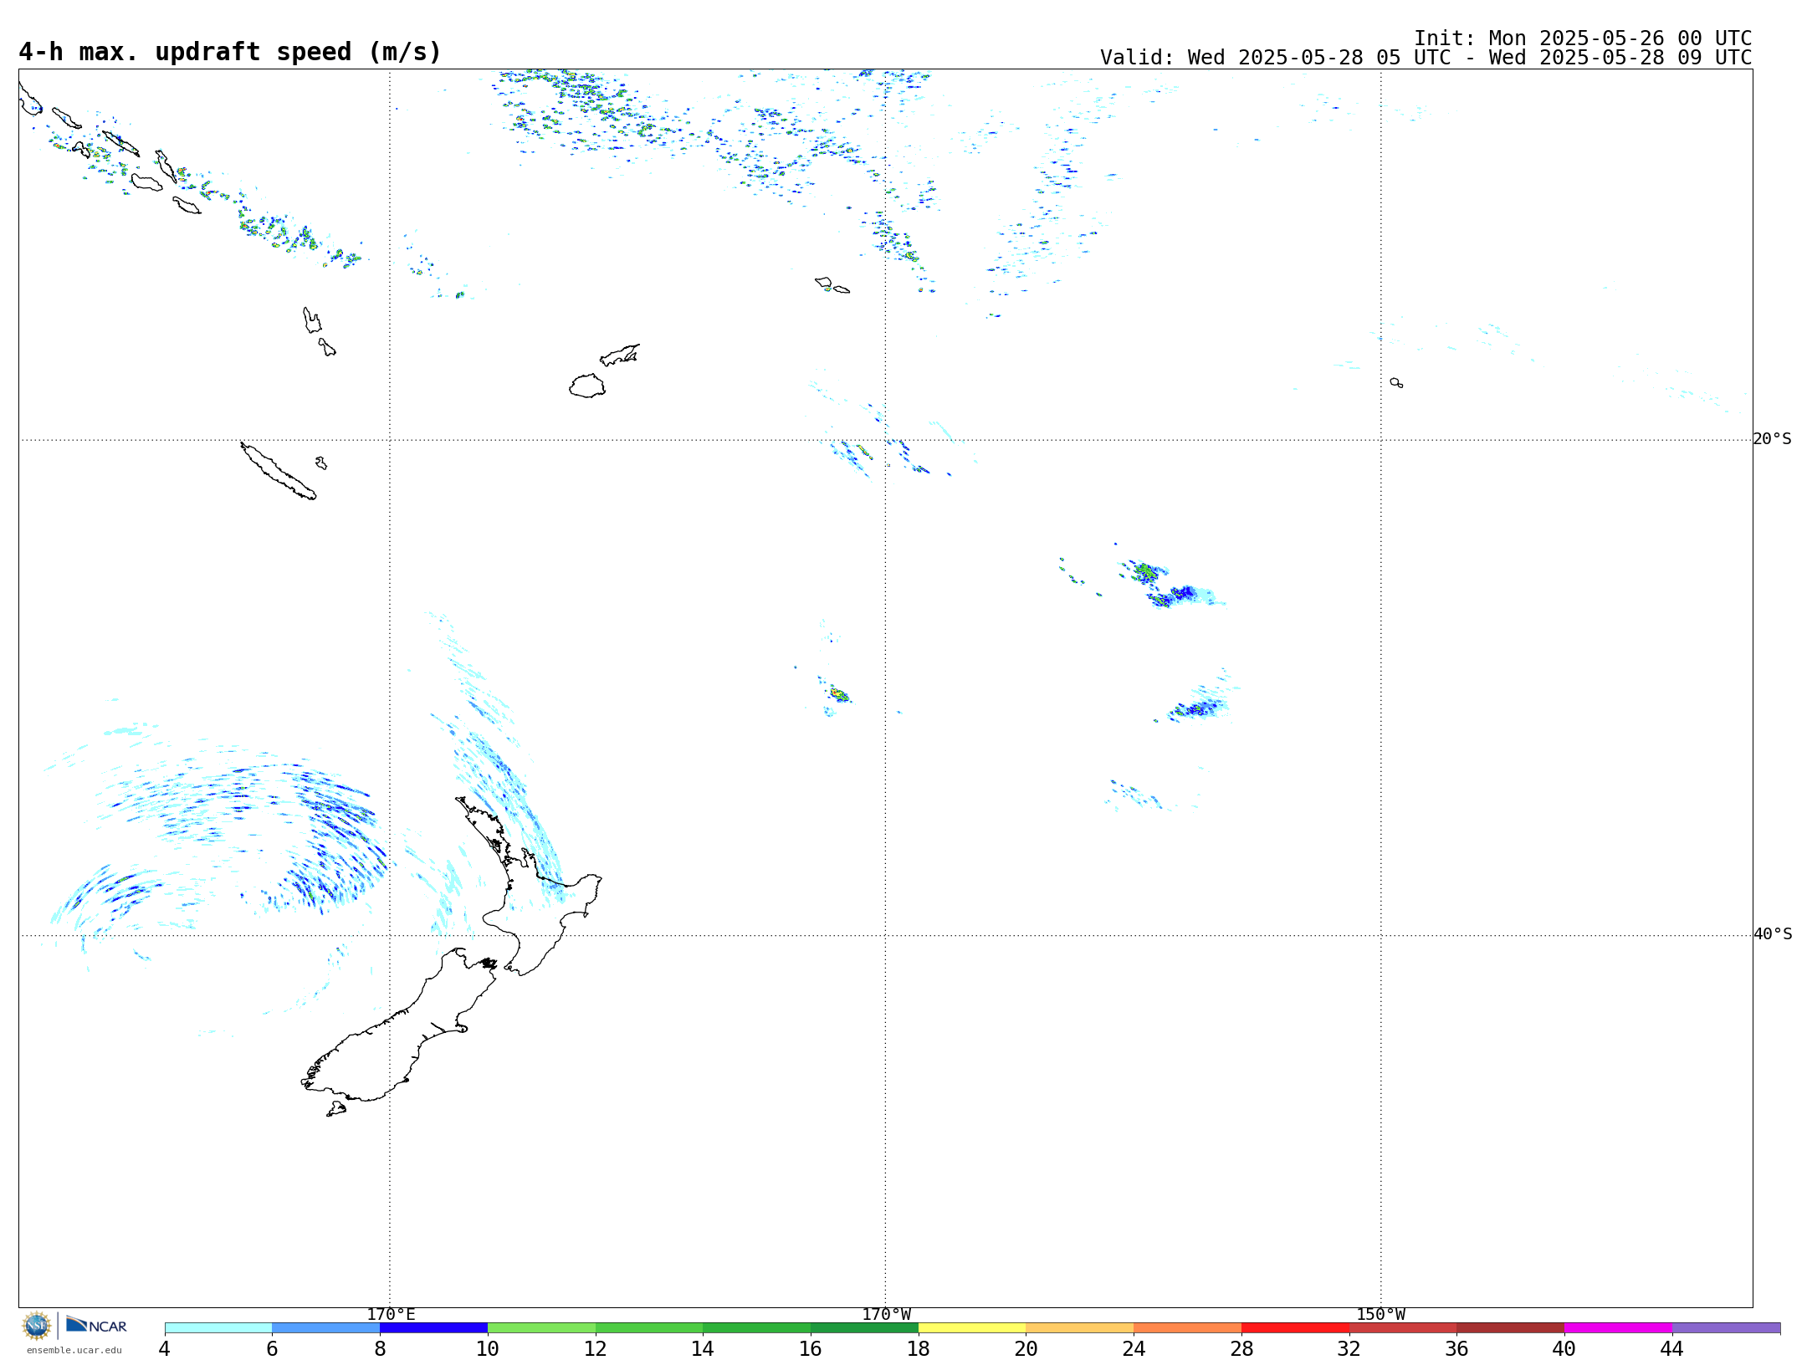Pick the bright red colorbar swatch
This screenshot has height=1360, width=1807.
[x=1295, y=1328]
